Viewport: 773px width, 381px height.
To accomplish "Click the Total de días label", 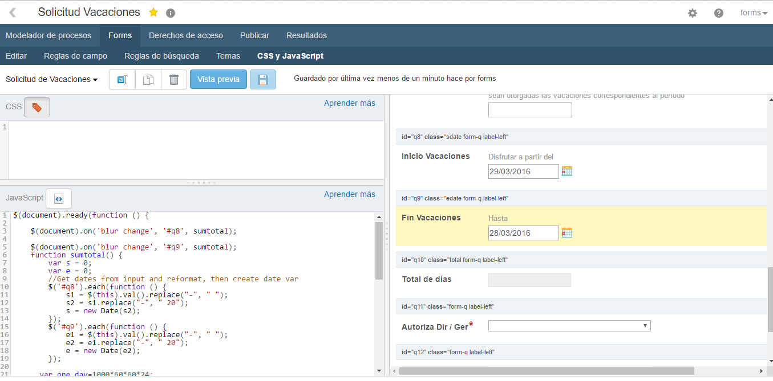I will (x=427, y=279).
